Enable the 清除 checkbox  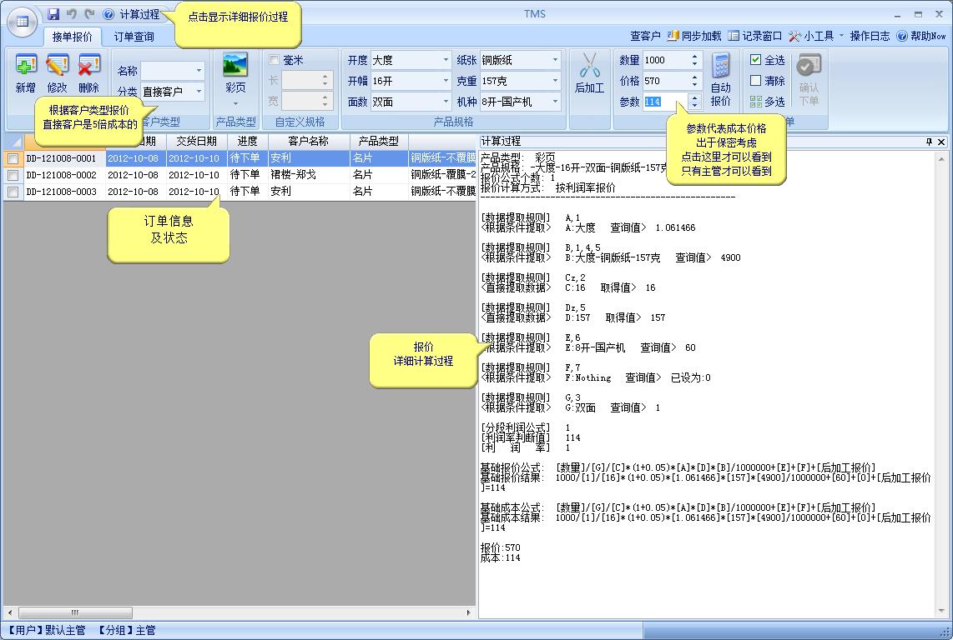[755, 81]
